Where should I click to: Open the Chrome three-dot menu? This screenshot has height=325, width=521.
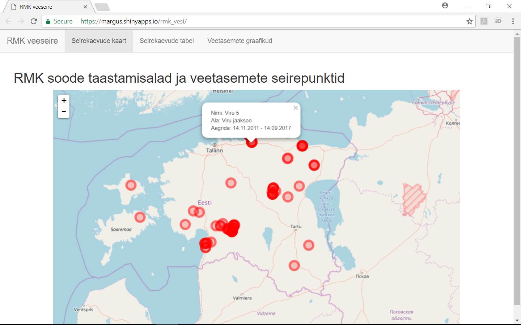tap(513, 21)
